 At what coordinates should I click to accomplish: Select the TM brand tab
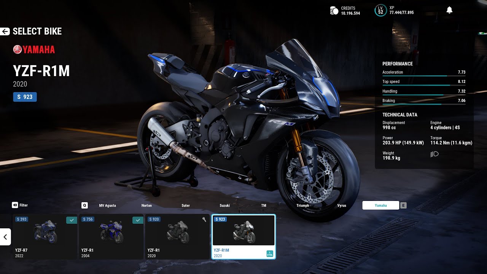coord(264,205)
